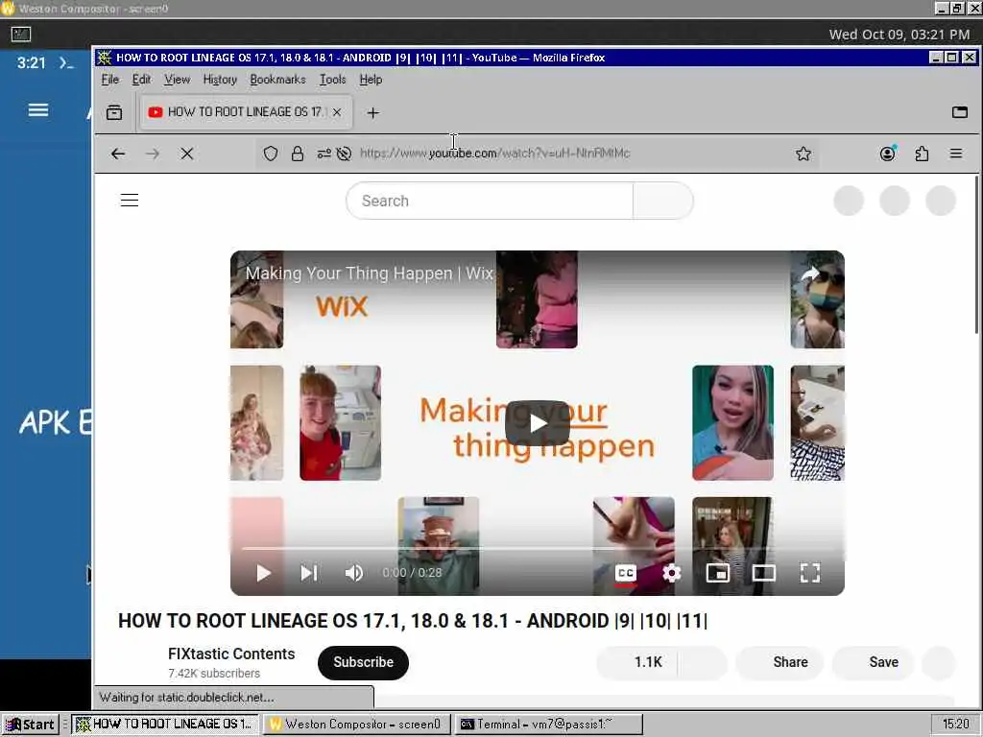Focus the YouTube Search field
Viewport: 983px width, 737px height.
tap(490, 201)
